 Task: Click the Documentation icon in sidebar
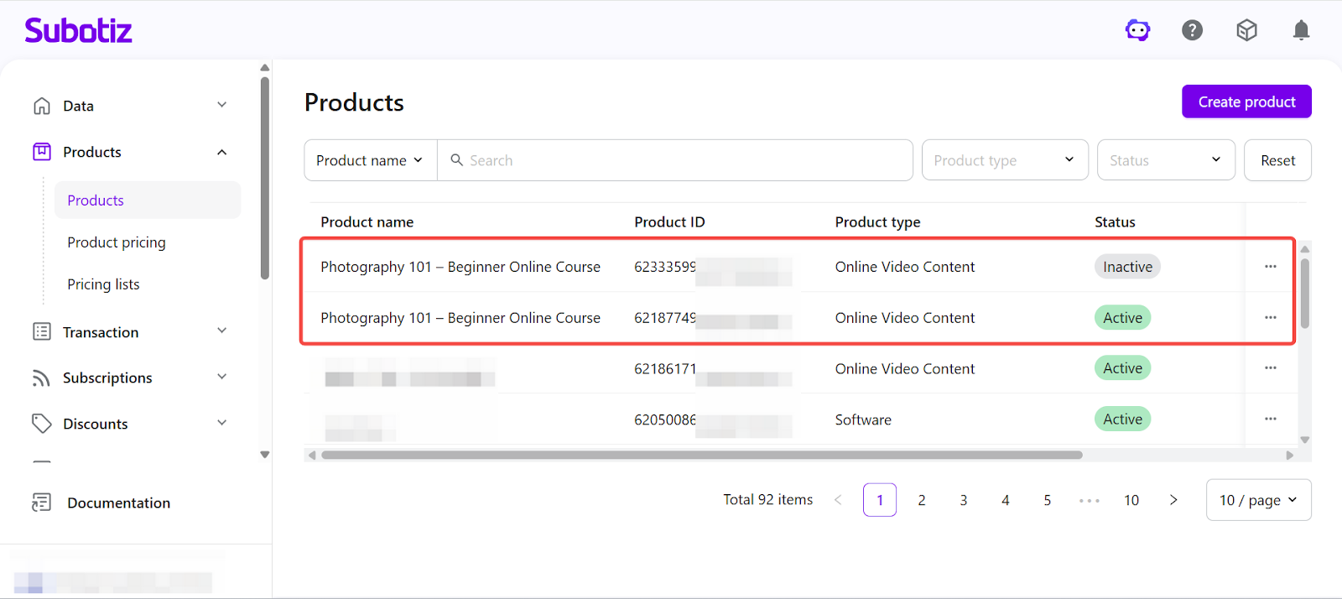[x=41, y=503]
